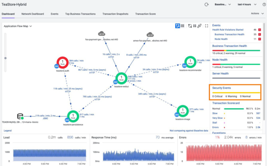Open the Transaction Snapshots tab
267x166 pixels.
pos(116,14)
